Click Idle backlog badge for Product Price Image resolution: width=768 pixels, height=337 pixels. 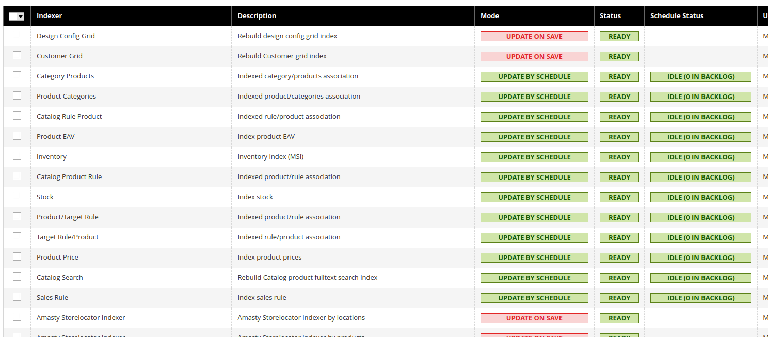pos(700,258)
